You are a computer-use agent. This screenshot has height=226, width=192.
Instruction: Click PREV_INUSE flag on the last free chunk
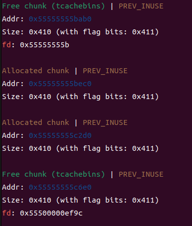point(141,175)
